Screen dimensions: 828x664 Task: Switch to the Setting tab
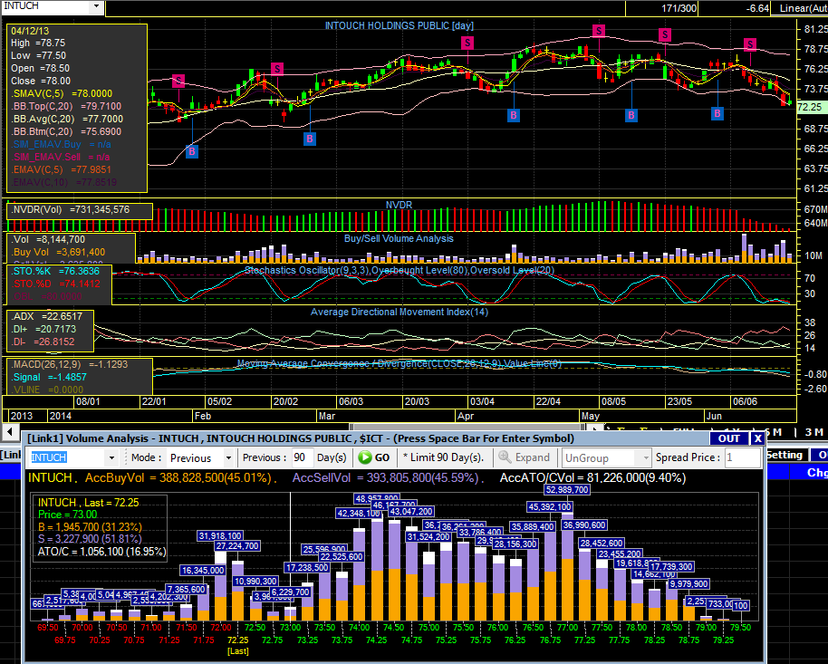coord(785,455)
